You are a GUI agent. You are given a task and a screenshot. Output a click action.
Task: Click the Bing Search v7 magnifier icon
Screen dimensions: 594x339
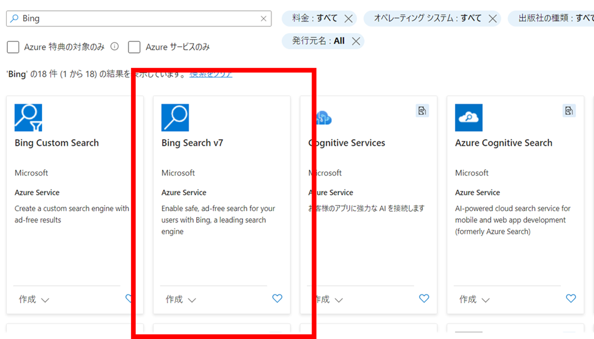point(175,118)
